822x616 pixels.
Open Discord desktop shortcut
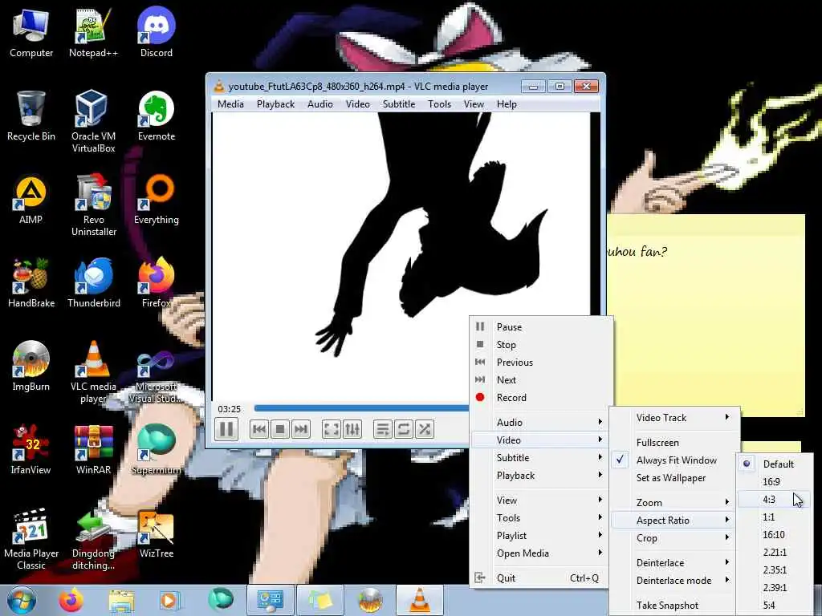(x=157, y=32)
